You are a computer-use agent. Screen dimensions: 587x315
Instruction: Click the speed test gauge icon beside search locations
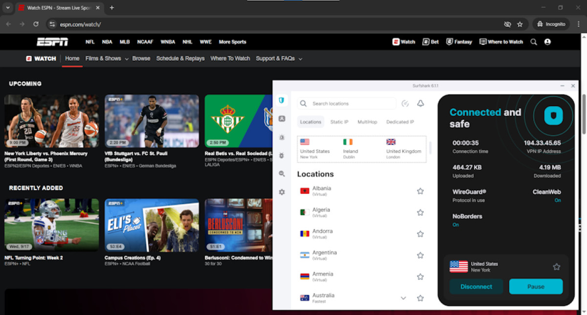[x=405, y=104]
